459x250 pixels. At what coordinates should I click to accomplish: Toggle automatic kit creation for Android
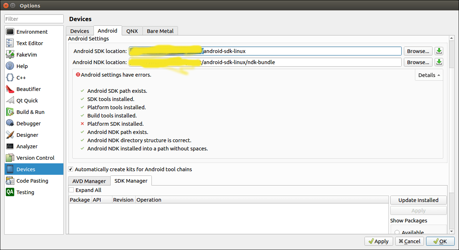point(71,169)
